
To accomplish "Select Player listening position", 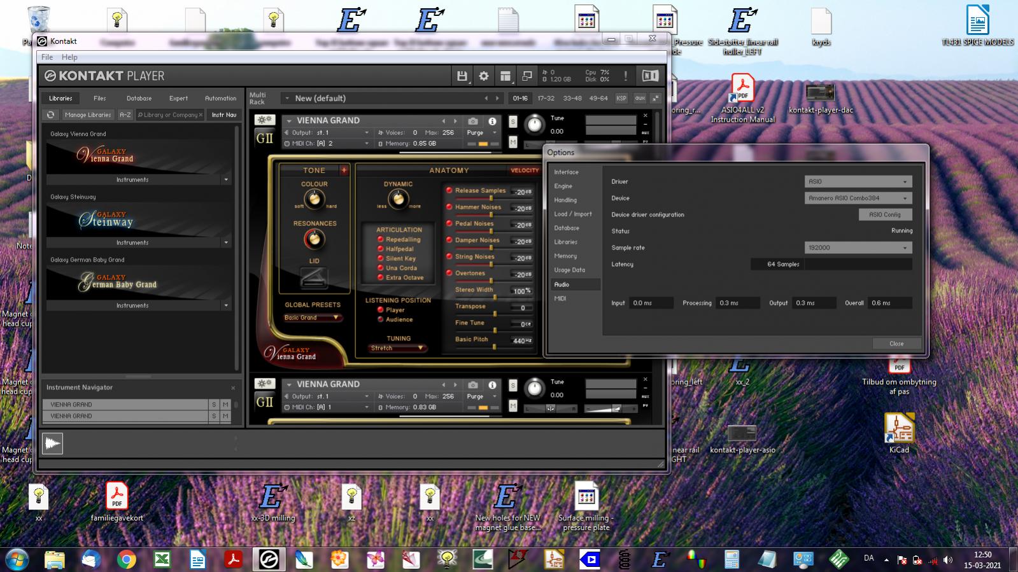I will click(x=381, y=310).
